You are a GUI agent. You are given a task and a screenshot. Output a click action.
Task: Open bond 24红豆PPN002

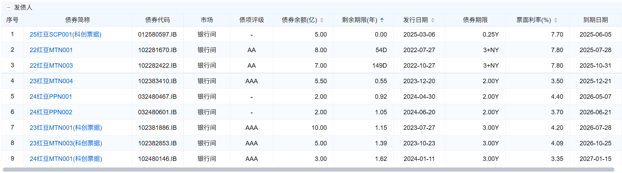[x=51, y=112]
